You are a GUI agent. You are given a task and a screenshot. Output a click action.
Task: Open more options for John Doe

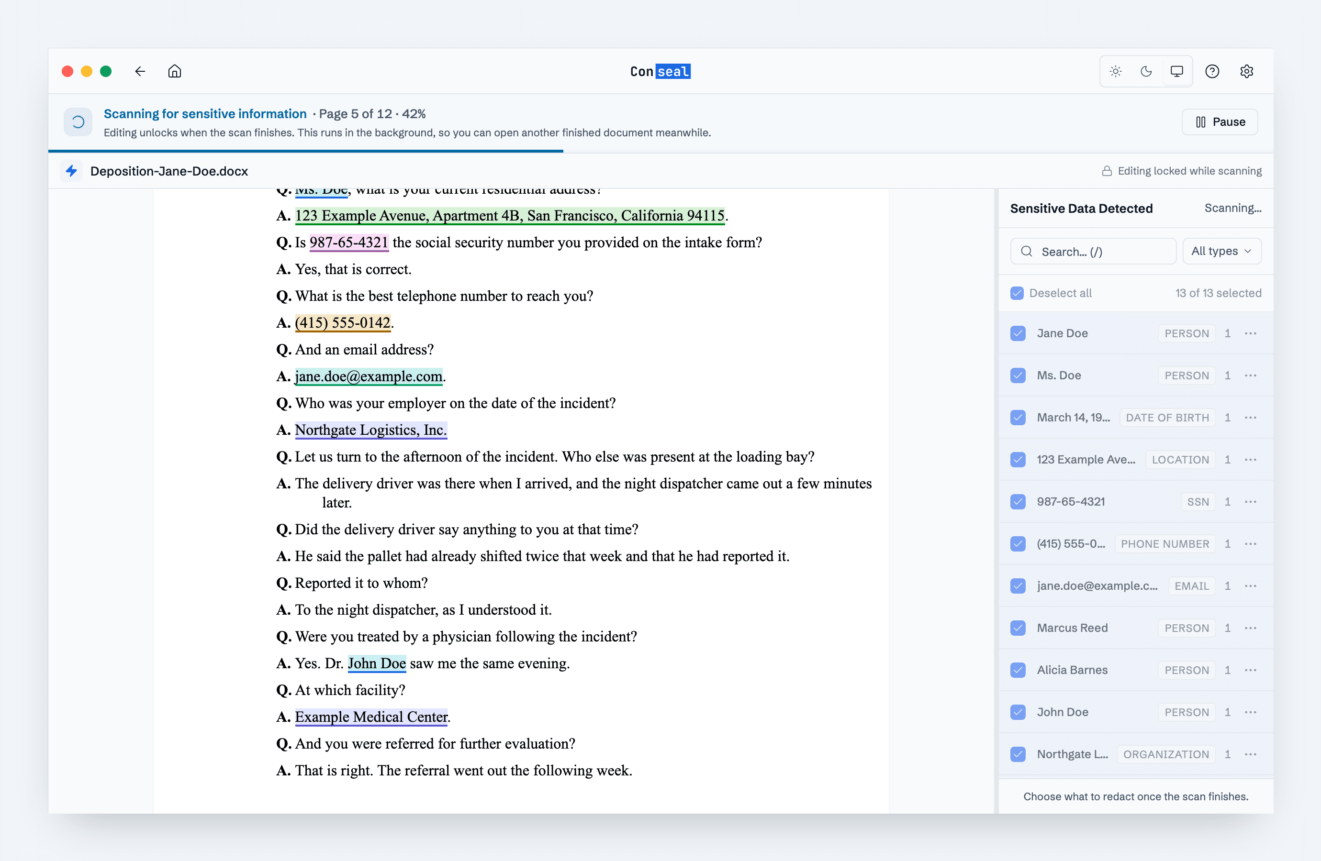point(1251,712)
